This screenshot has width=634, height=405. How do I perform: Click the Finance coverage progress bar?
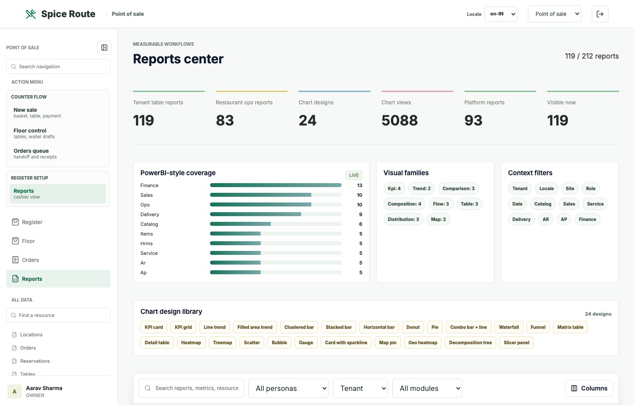[x=276, y=185]
